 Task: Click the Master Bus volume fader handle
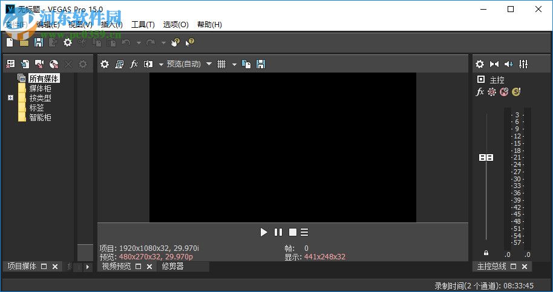click(486, 157)
